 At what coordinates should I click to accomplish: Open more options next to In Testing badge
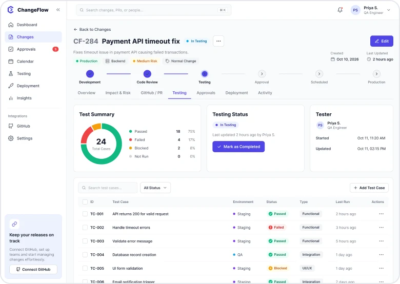218,41
